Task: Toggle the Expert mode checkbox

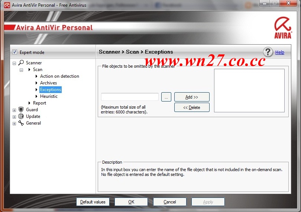Action: click(x=14, y=52)
